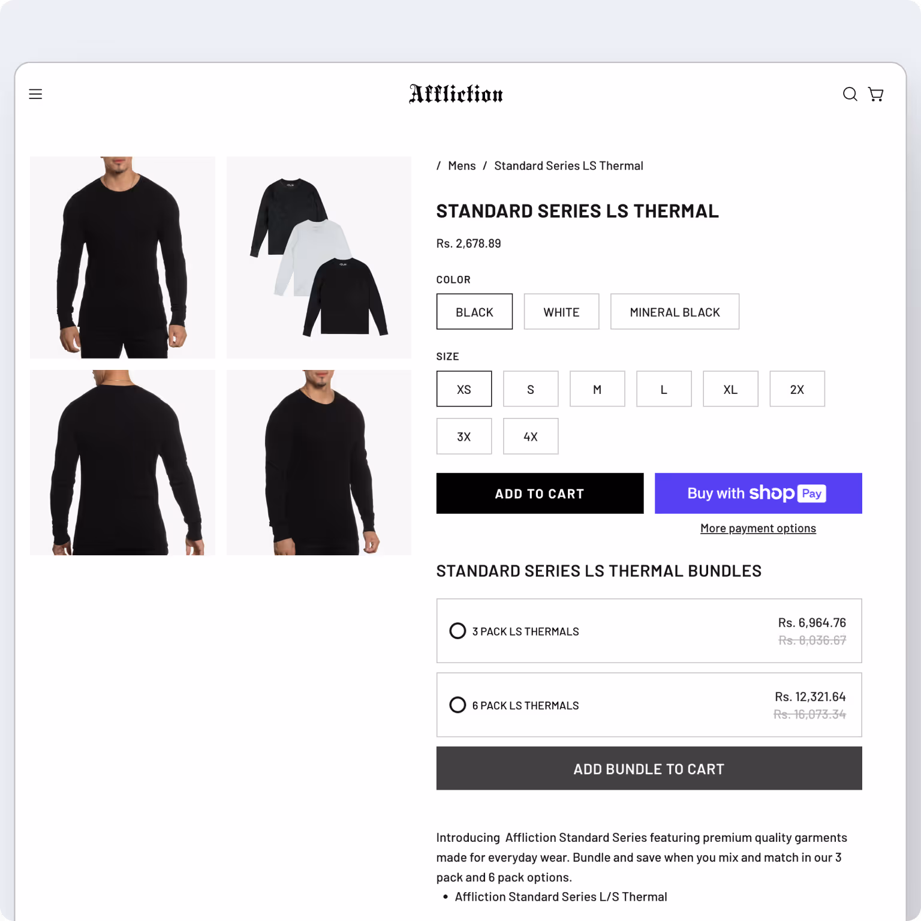Image resolution: width=921 pixels, height=921 pixels.
Task: Open the hamburger navigation menu
Action: tap(35, 94)
